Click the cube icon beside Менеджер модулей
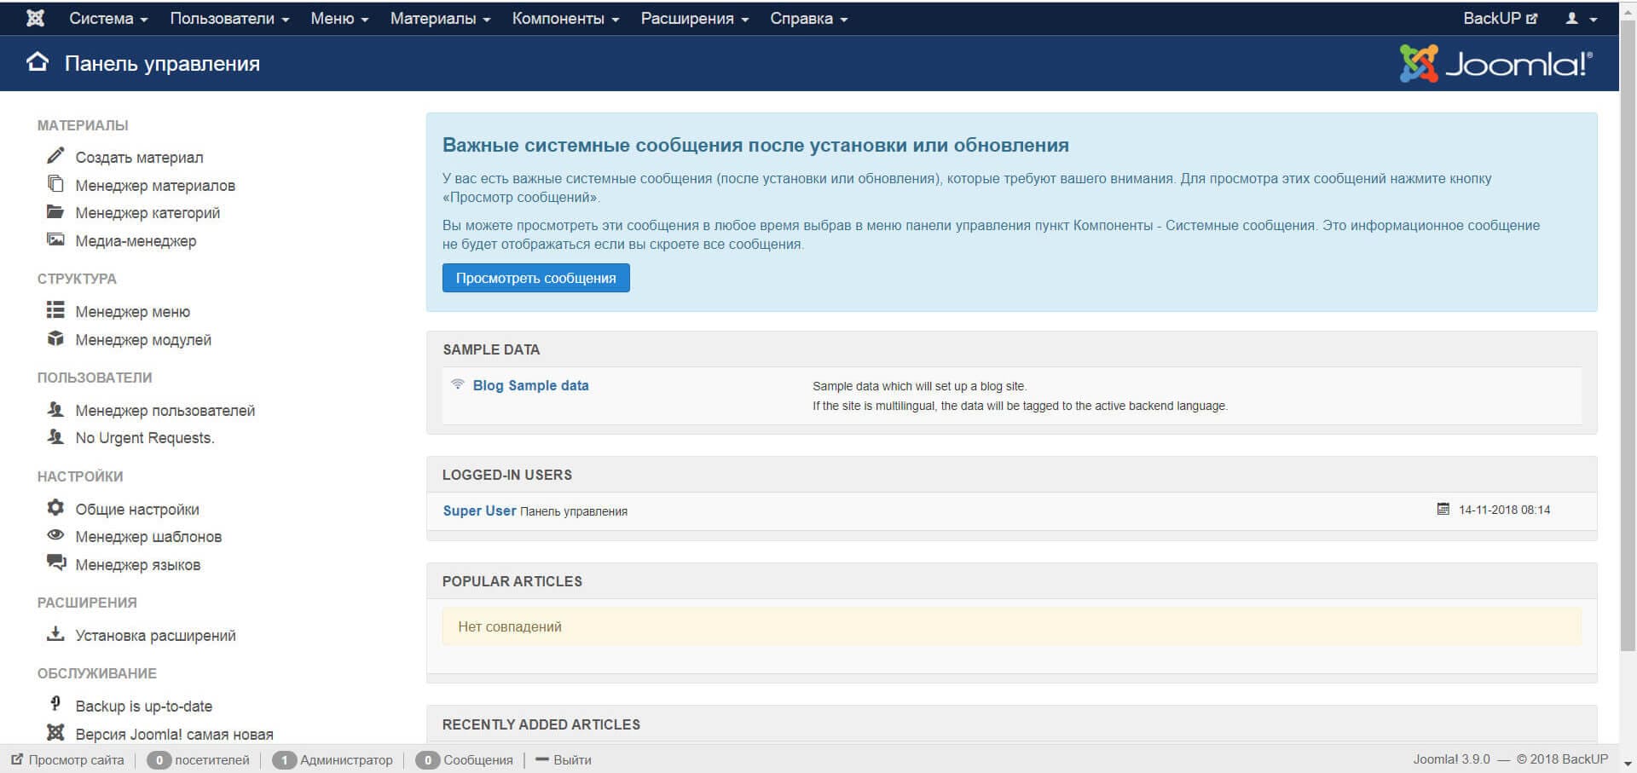 pyautogui.click(x=55, y=338)
